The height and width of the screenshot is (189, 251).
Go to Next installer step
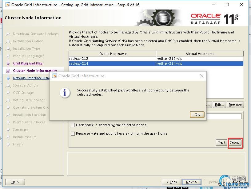click(x=192, y=182)
